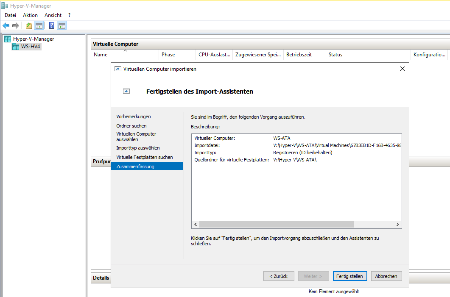Screen dimensions: 450x297
Task: Open the Ansicht menu
Action: tap(53, 15)
